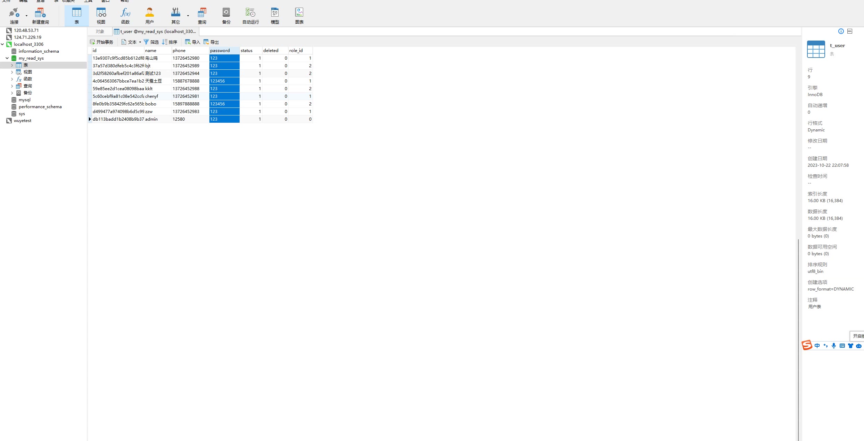Viewport: 864px width, 441px height.
Task: Select the sys database
Action: coord(22,114)
